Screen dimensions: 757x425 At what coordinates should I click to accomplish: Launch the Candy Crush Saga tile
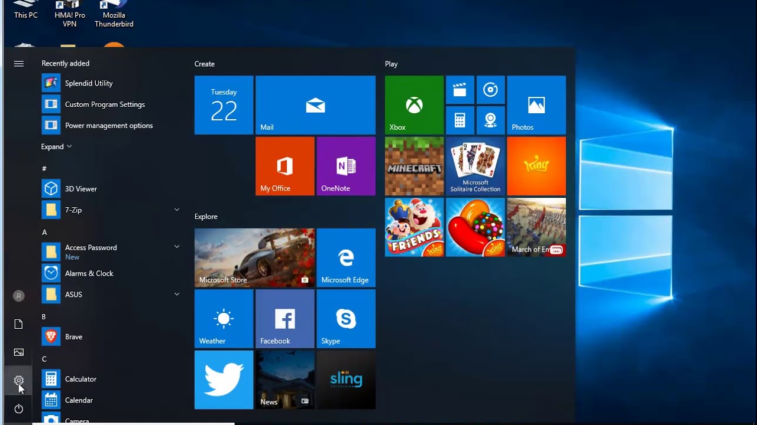point(475,227)
